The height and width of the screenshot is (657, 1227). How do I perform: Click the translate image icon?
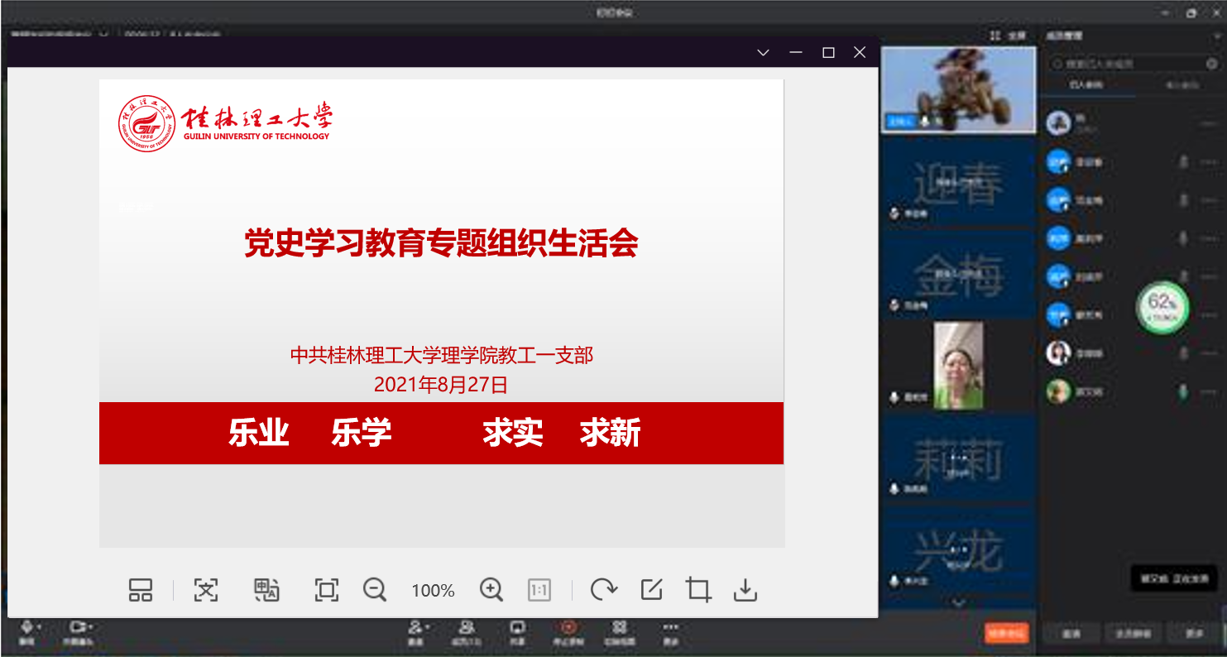point(266,590)
